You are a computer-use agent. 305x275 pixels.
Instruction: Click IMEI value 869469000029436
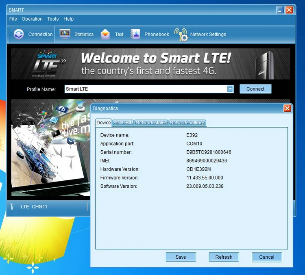pyautogui.click(x=207, y=161)
